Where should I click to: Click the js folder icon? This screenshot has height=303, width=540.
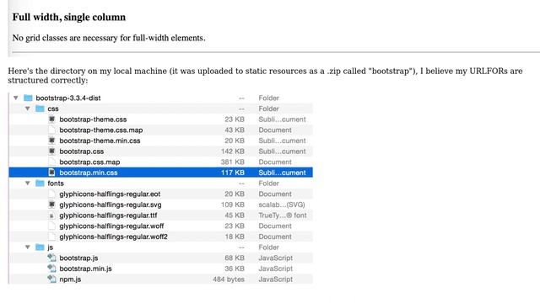pyautogui.click(x=40, y=247)
